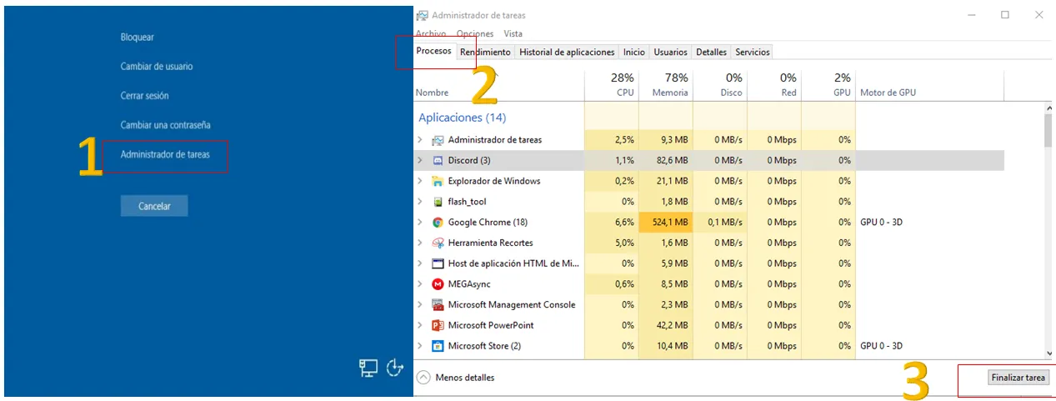Click the Microsoft Store icon
Image resolution: width=1056 pixels, height=401 pixels.
(438, 346)
